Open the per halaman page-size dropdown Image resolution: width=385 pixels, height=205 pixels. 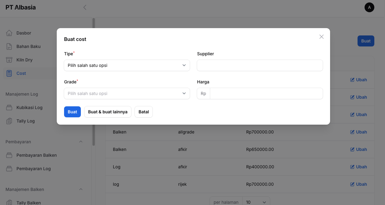[256, 202]
